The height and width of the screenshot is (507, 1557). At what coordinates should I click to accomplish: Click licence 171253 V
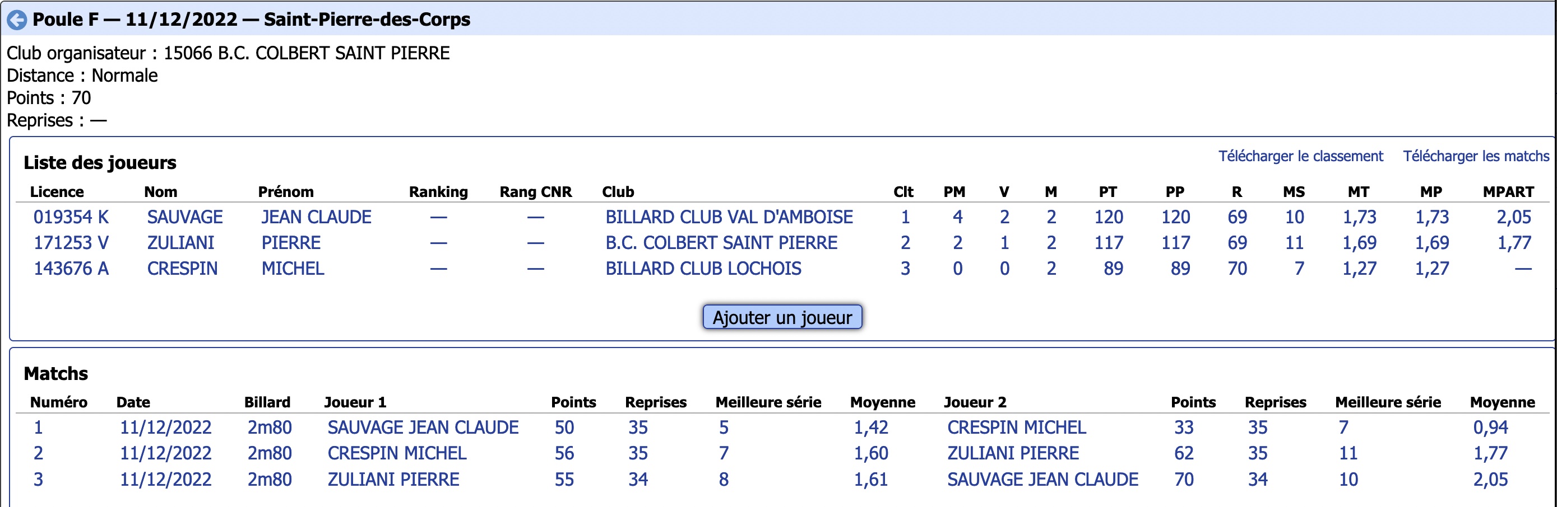71,243
